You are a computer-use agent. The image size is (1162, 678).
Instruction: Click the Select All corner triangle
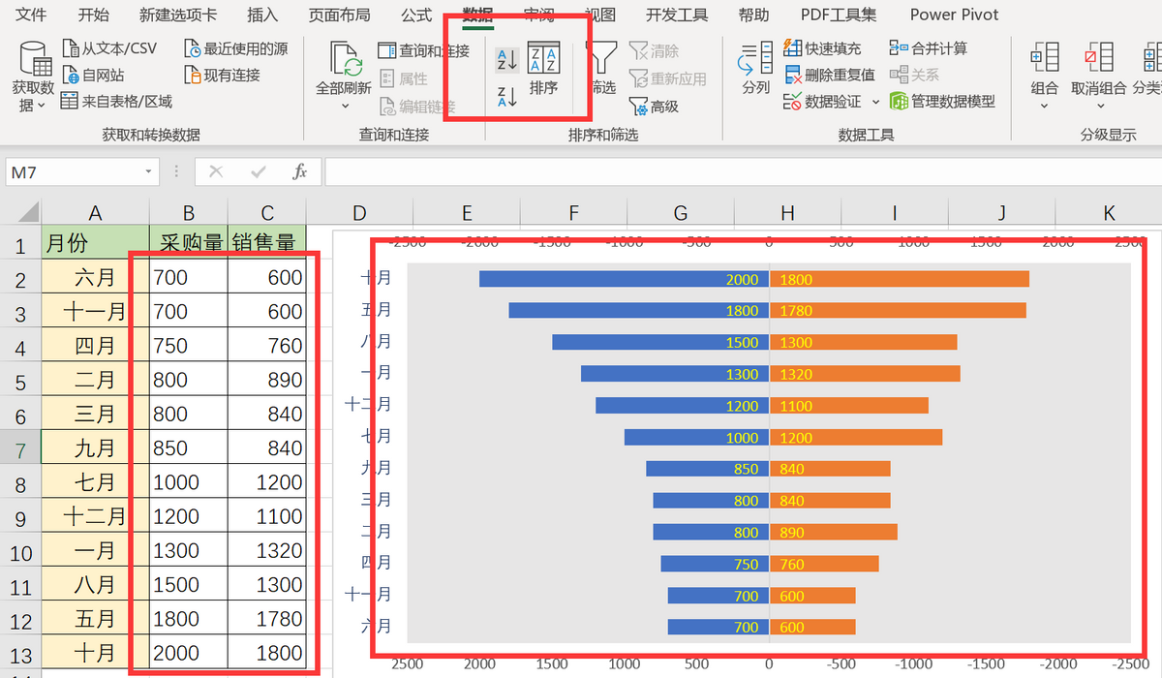[27, 212]
